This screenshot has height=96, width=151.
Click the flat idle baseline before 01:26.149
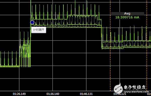[10, 66]
